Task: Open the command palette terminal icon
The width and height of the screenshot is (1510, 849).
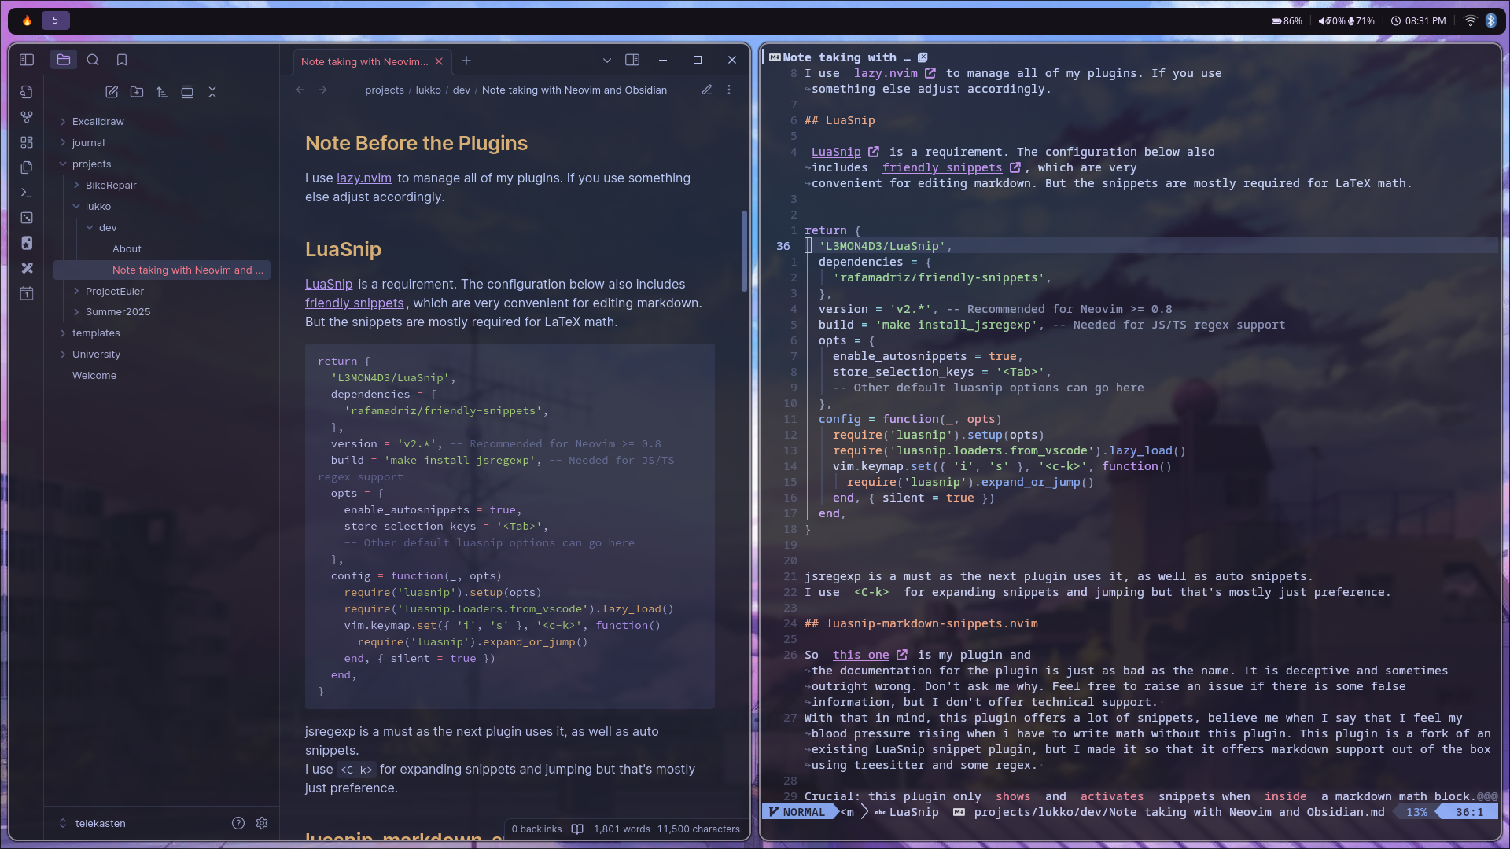Action: (27, 193)
